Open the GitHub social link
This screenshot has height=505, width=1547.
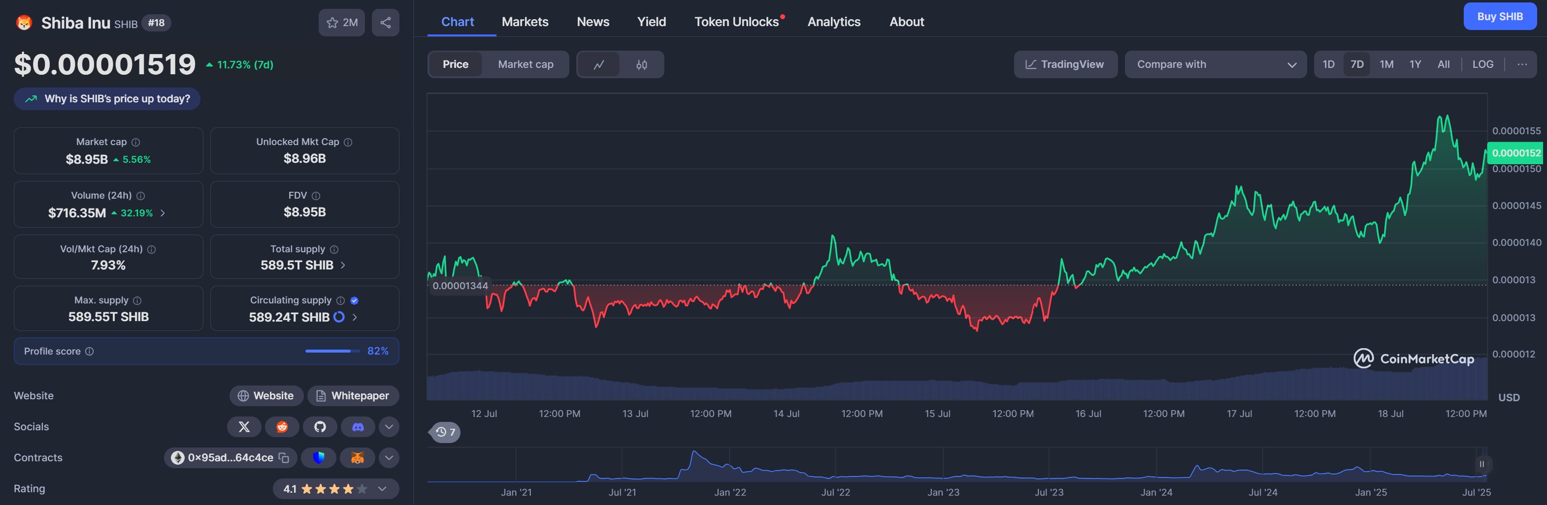(320, 427)
